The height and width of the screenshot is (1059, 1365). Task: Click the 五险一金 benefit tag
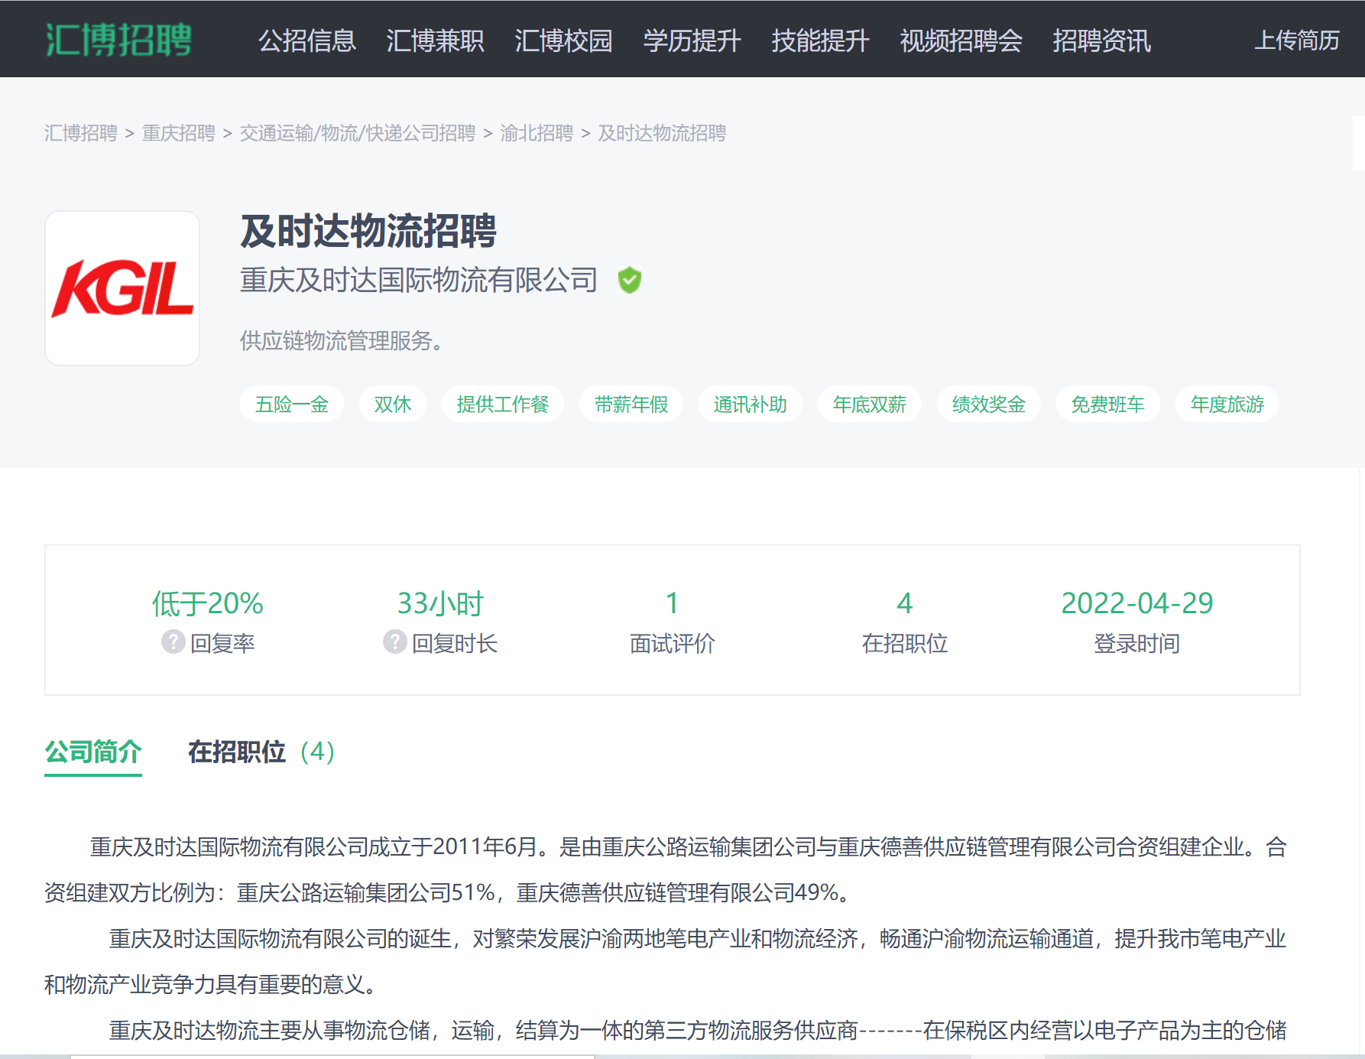point(292,404)
